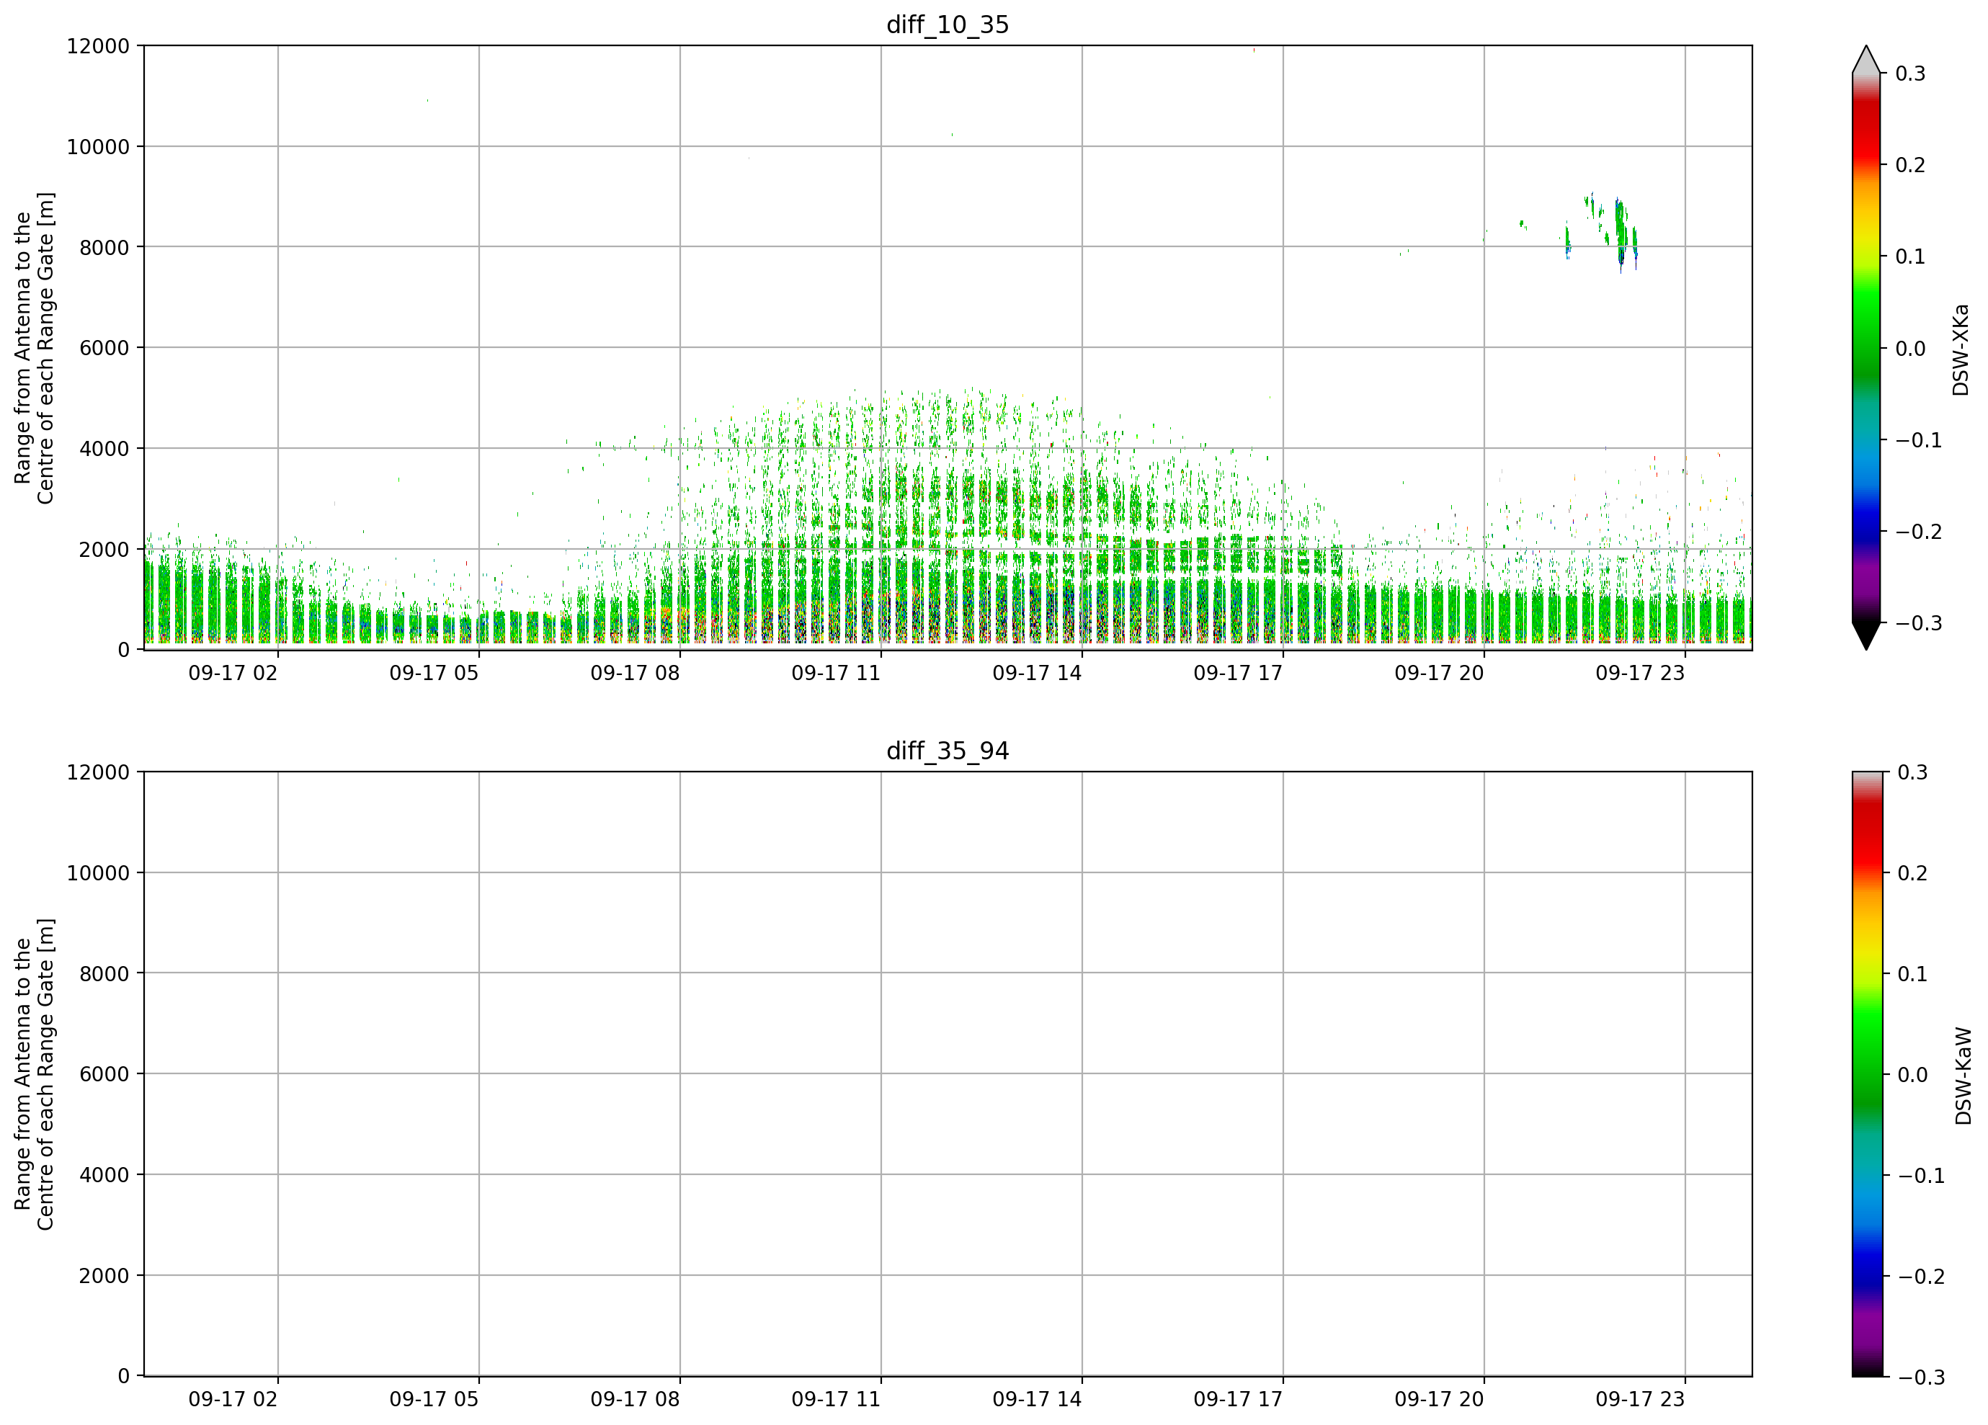Screen dimensions: 1988x1425
Task: Click the 12000 tick label on diff_10_35 axis
Action: (x=98, y=46)
